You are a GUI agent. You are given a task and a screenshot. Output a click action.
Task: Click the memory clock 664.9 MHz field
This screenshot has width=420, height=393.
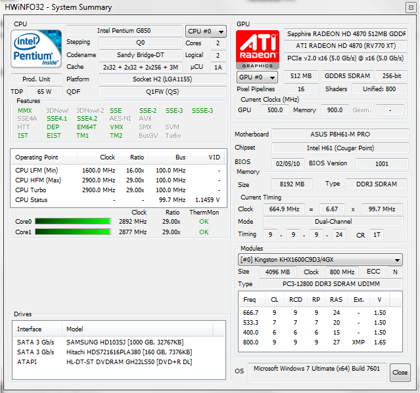[x=284, y=209]
